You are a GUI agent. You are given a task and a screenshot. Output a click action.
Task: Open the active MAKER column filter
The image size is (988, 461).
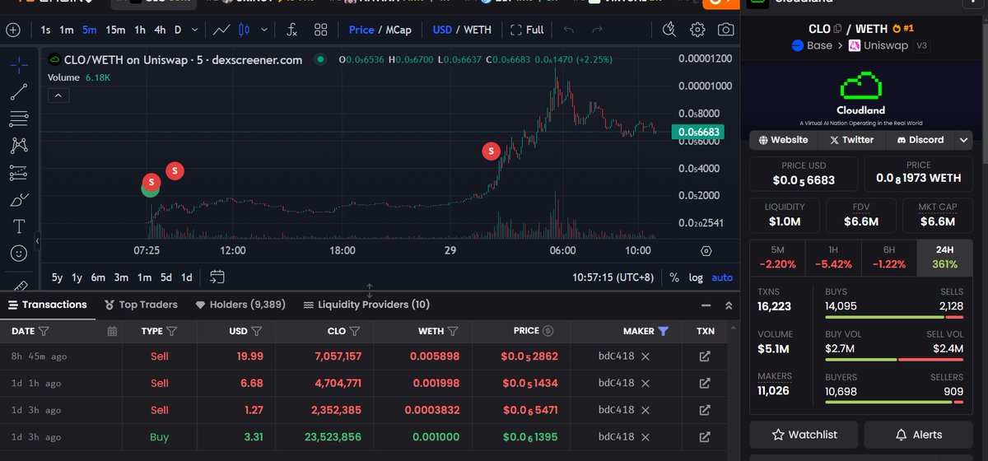(x=664, y=331)
